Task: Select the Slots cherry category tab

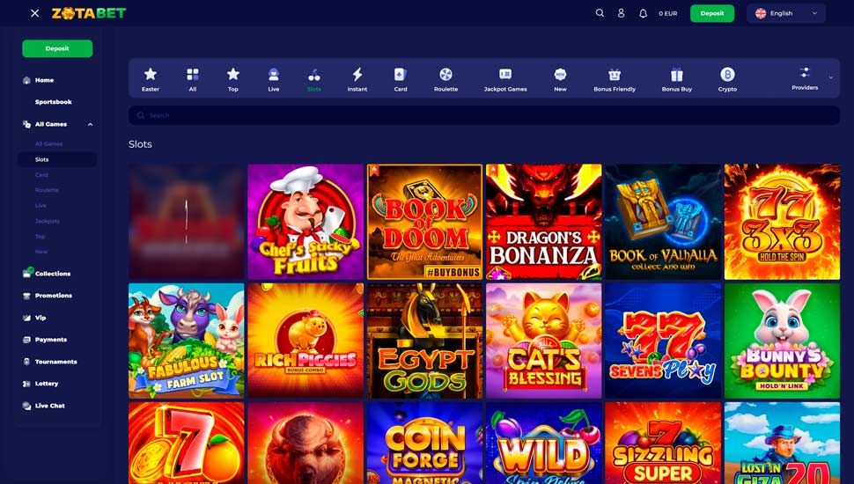Action: coord(313,79)
